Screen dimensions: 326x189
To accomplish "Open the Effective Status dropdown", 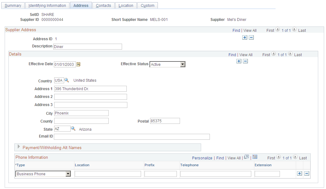I will click(x=183, y=64).
